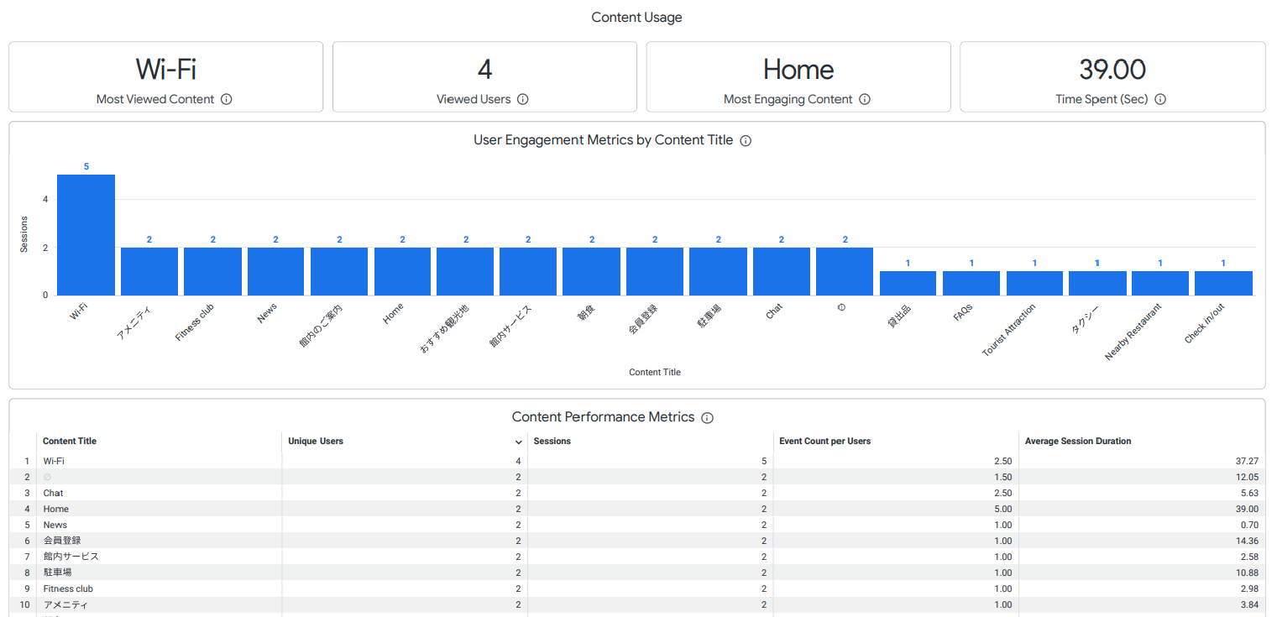The width and height of the screenshot is (1277, 617).
Task: Click the Time Spent scorecard value 39.00
Action: tap(1112, 70)
